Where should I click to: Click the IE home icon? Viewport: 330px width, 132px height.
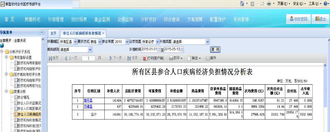[x=242, y=4]
